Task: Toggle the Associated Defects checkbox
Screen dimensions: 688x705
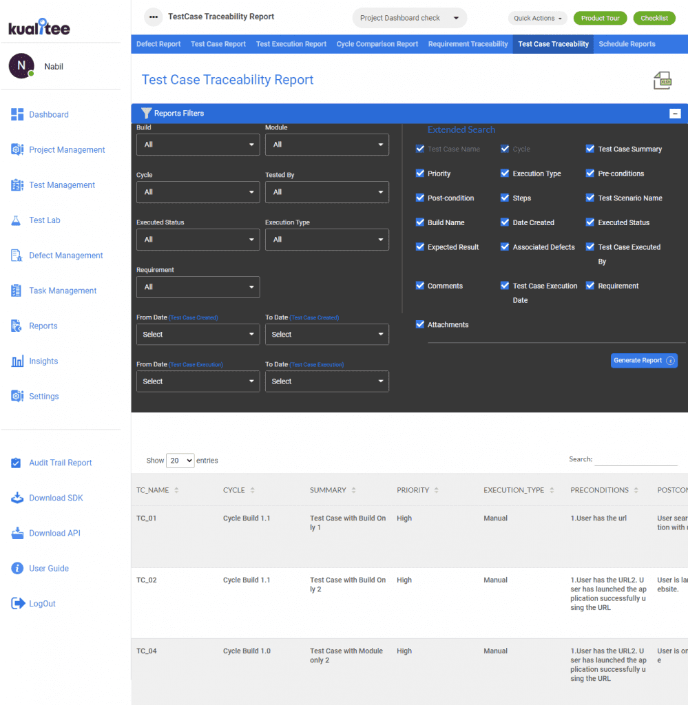Action: point(505,247)
